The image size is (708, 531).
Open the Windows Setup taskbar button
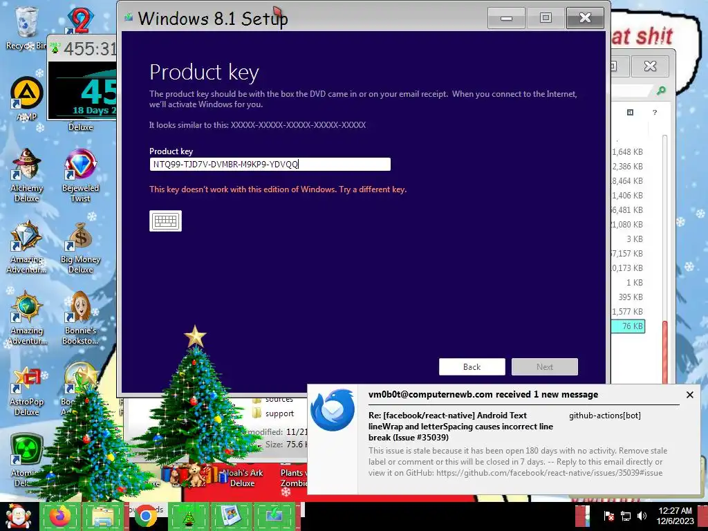pos(274,516)
